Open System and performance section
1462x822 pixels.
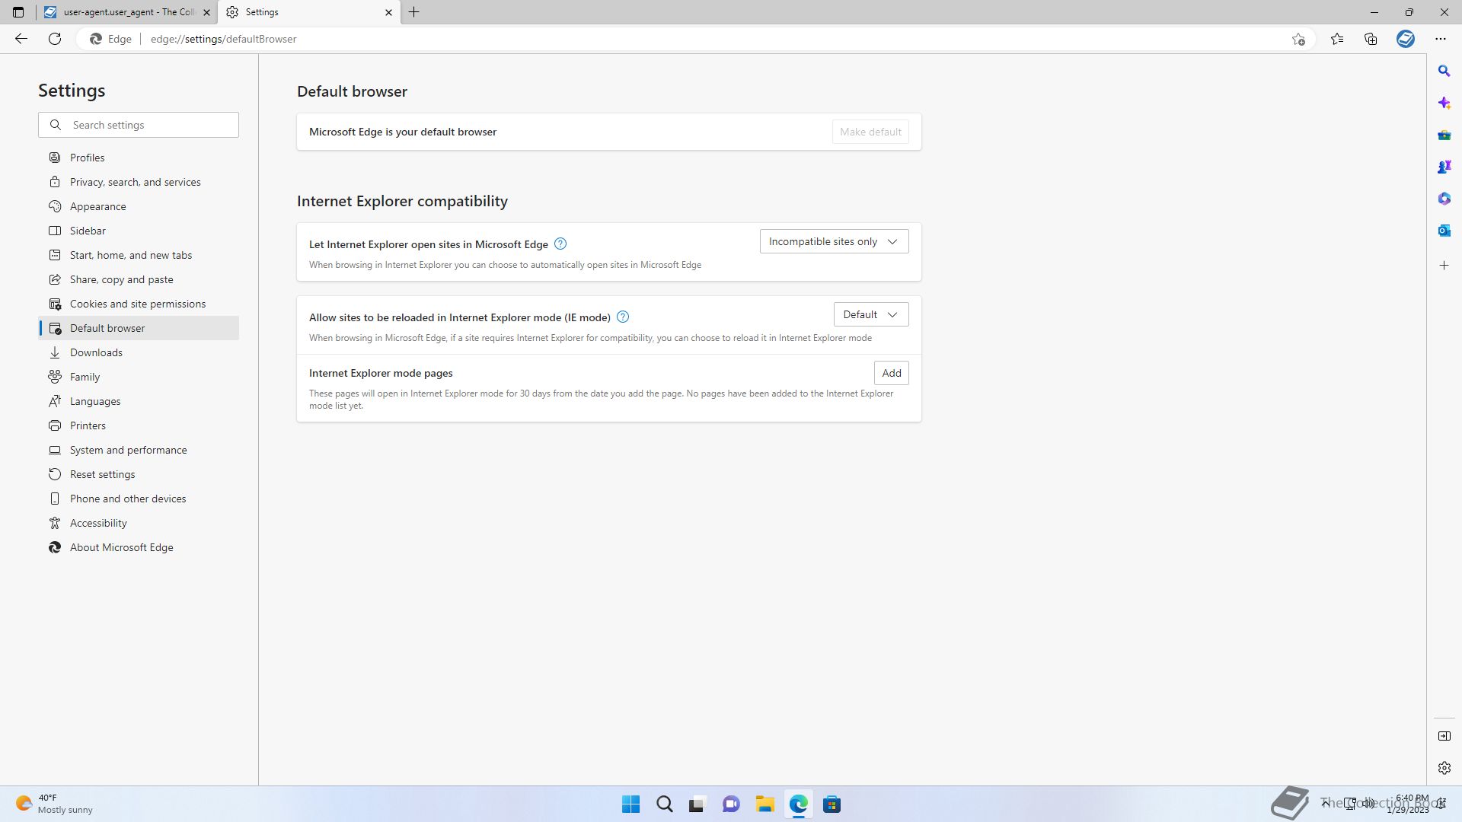click(x=139, y=450)
